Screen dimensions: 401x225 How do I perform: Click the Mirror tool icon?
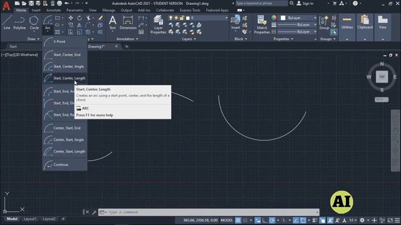(80, 25)
